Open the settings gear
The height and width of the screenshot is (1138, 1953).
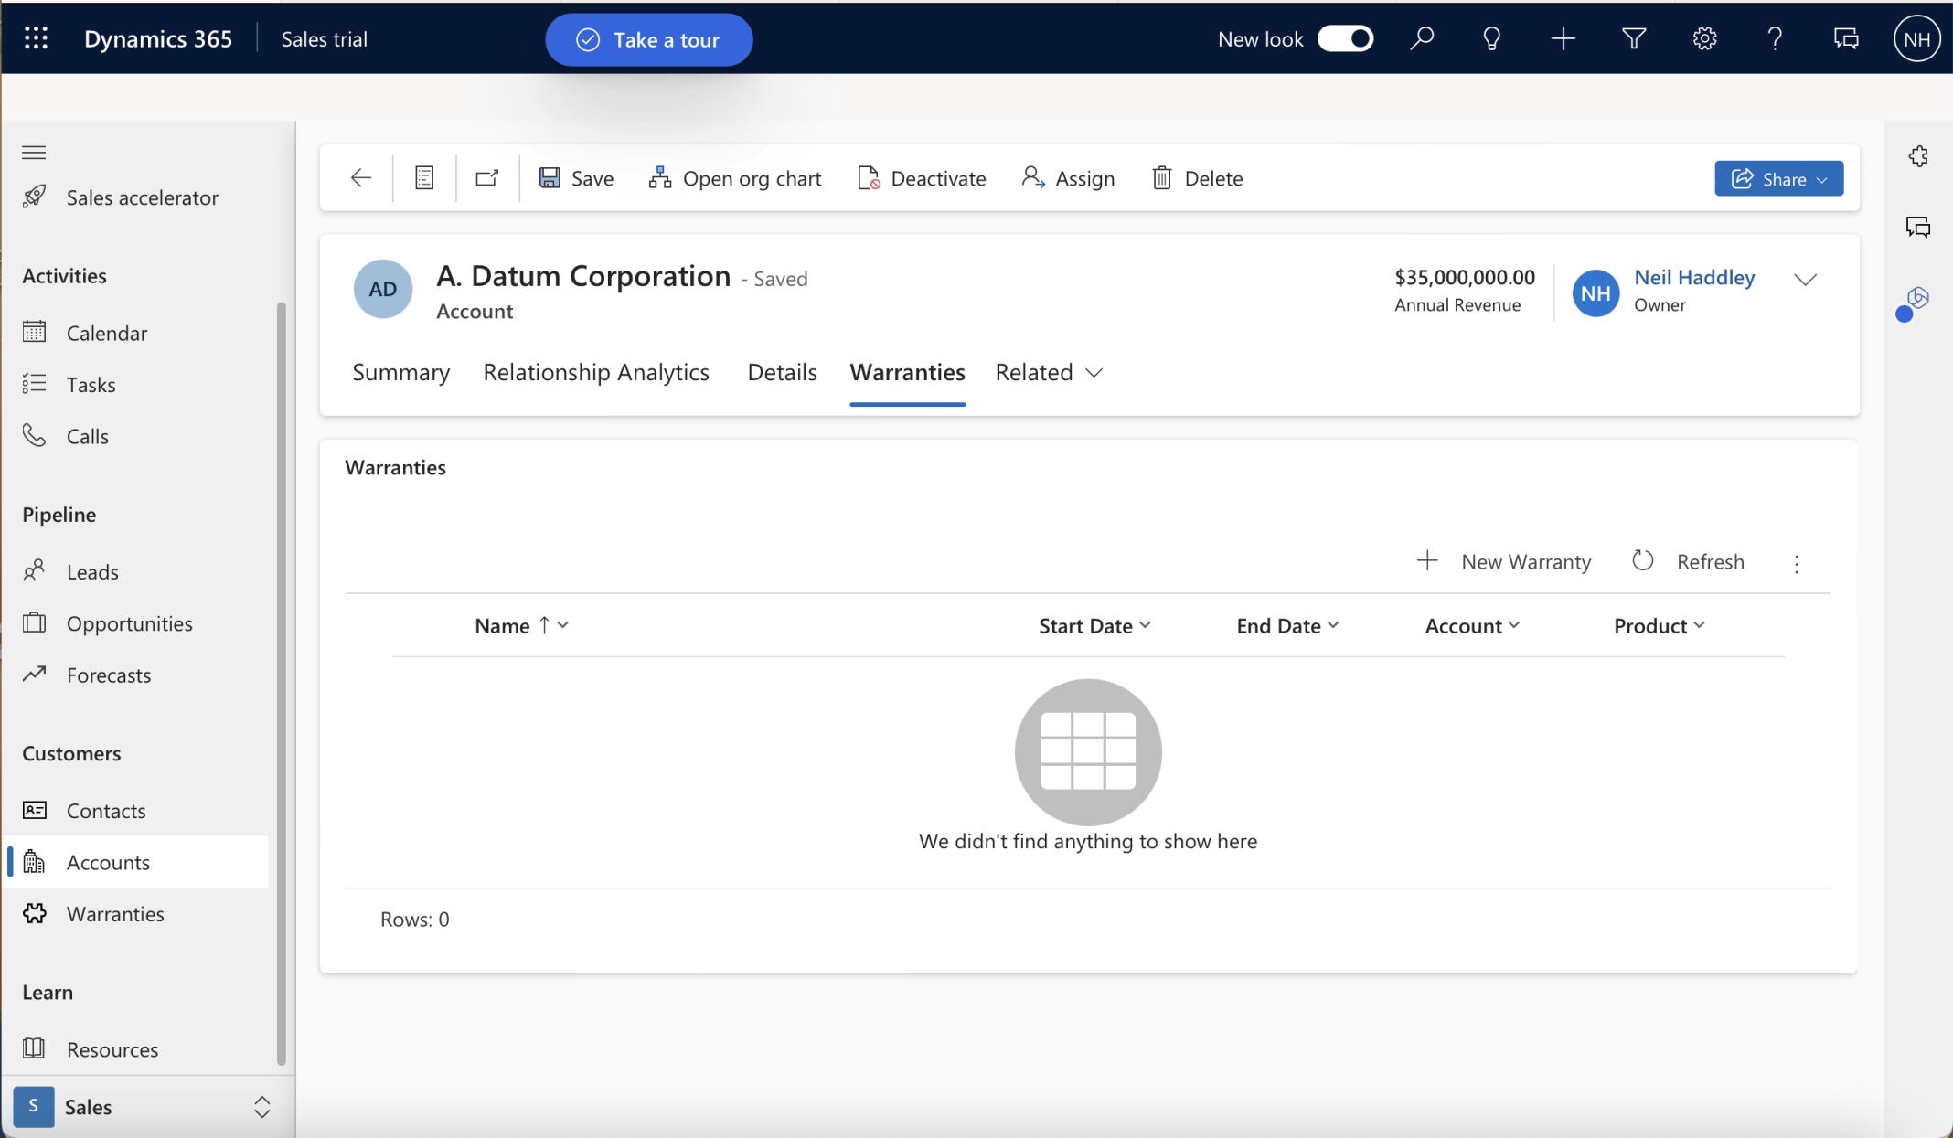click(1704, 37)
